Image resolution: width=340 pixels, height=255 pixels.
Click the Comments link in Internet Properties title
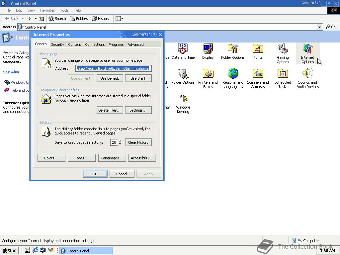point(140,34)
